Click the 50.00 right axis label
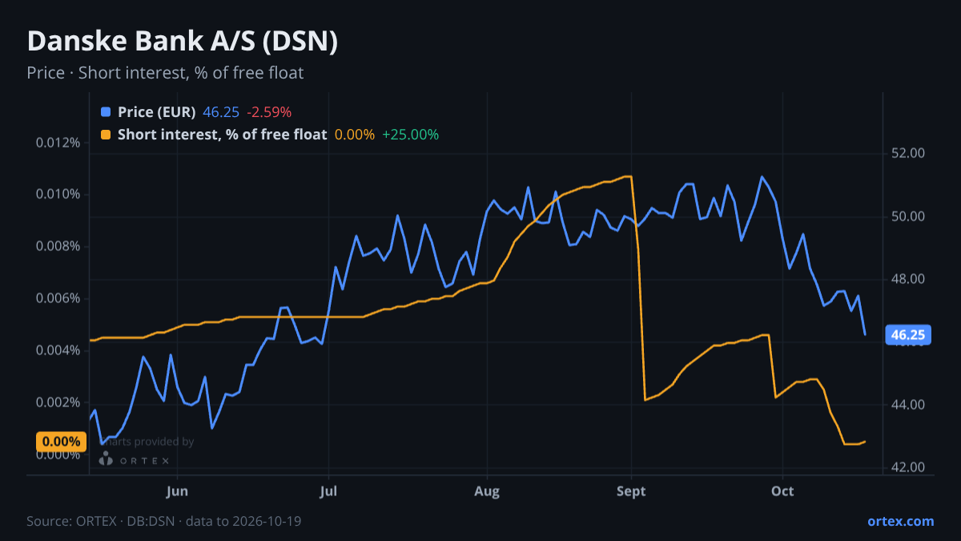Image resolution: width=961 pixels, height=541 pixels. pyautogui.click(x=908, y=216)
